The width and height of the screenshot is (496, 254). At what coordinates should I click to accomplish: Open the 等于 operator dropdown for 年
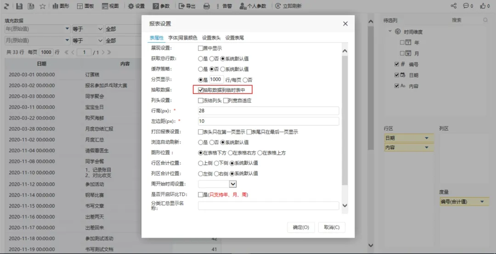[88, 29]
